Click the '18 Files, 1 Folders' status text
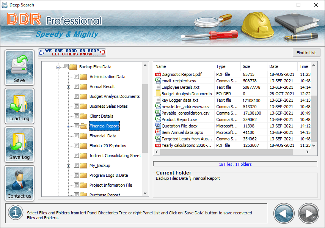 [235, 164]
